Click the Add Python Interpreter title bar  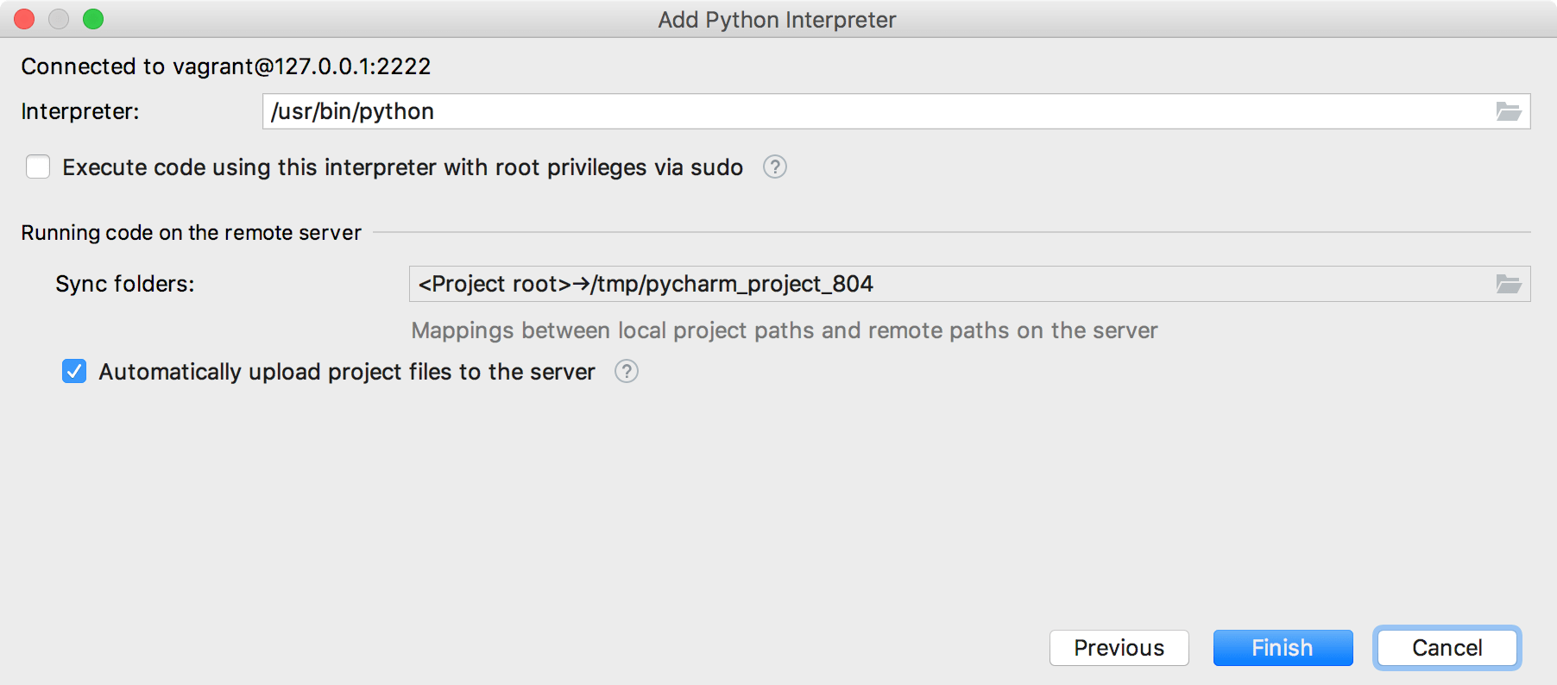[x=777, y=19]
